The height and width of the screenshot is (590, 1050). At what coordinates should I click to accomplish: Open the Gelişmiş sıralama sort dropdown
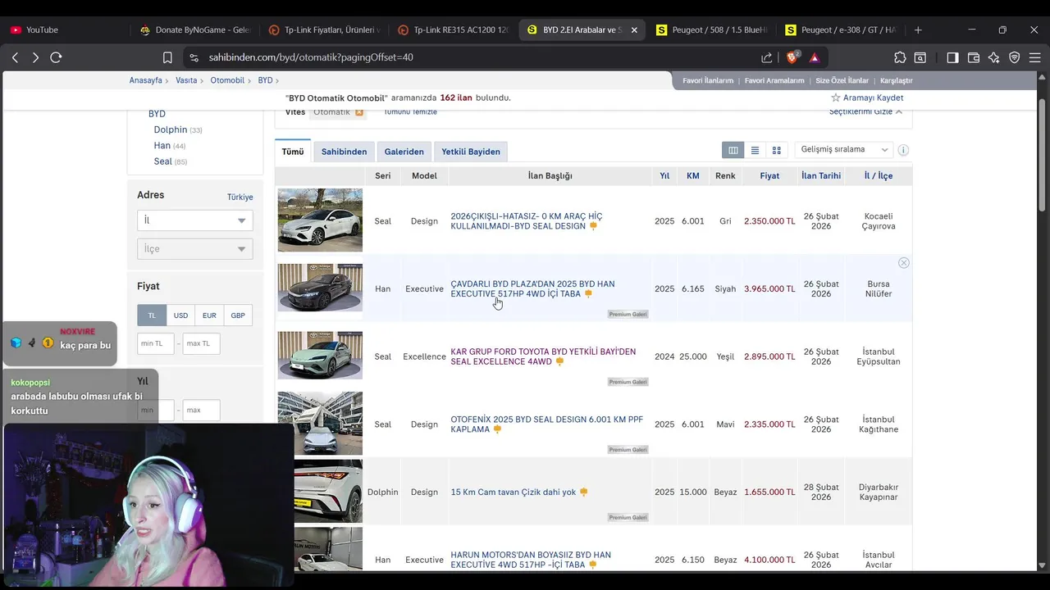(x=844, y=150)
